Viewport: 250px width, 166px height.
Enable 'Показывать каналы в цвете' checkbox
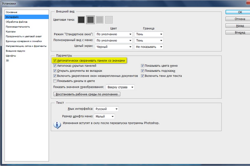pyautogui.click(x=55, y=81)
